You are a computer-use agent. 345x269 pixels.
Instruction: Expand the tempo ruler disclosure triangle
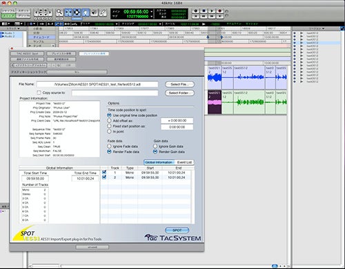(30, 45)
